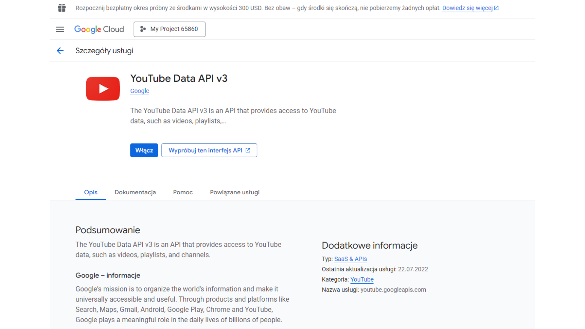The width and height of the screenshot is (585, 329).
Task: Click the YouTube Data API v3 title
Action: point(179,78)
